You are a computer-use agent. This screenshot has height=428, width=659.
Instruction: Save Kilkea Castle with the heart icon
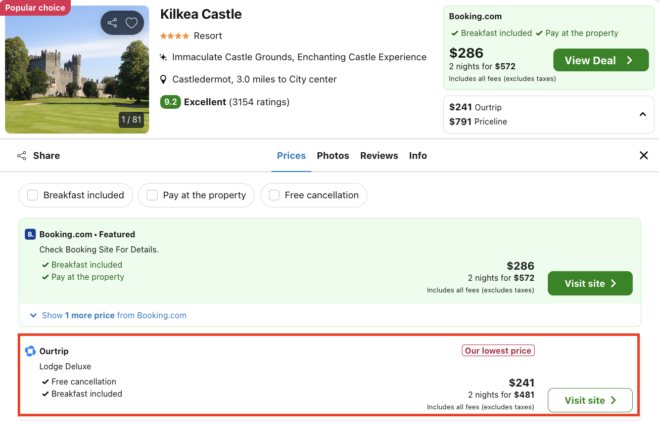[x=131, y=23]
